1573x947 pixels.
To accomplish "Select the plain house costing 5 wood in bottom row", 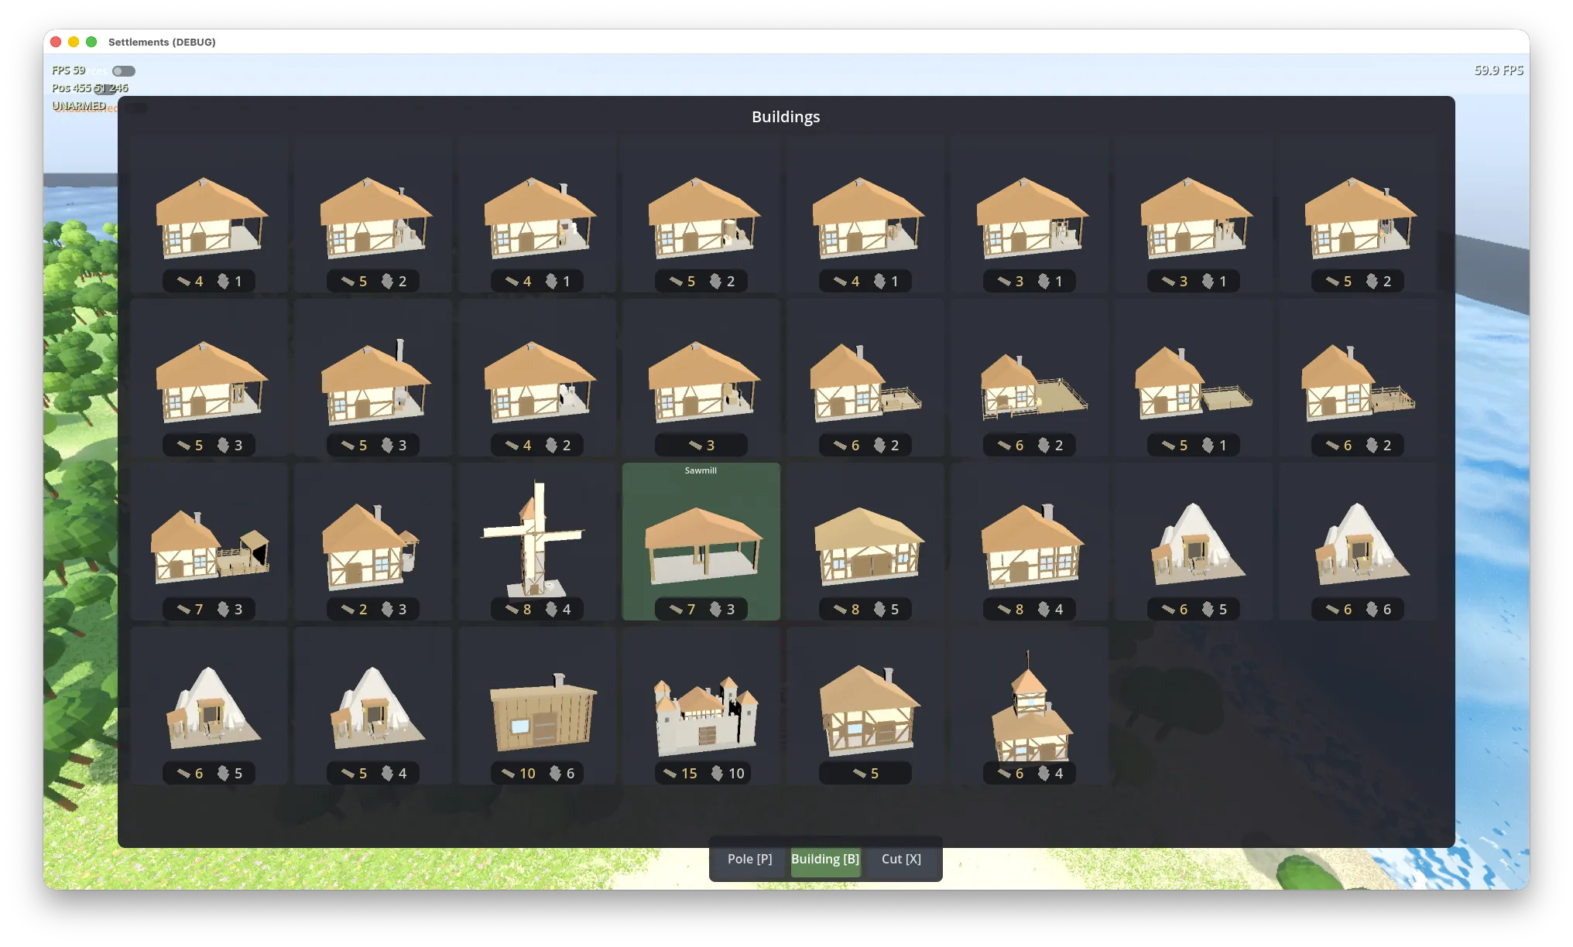I will [x=865, y=704].
